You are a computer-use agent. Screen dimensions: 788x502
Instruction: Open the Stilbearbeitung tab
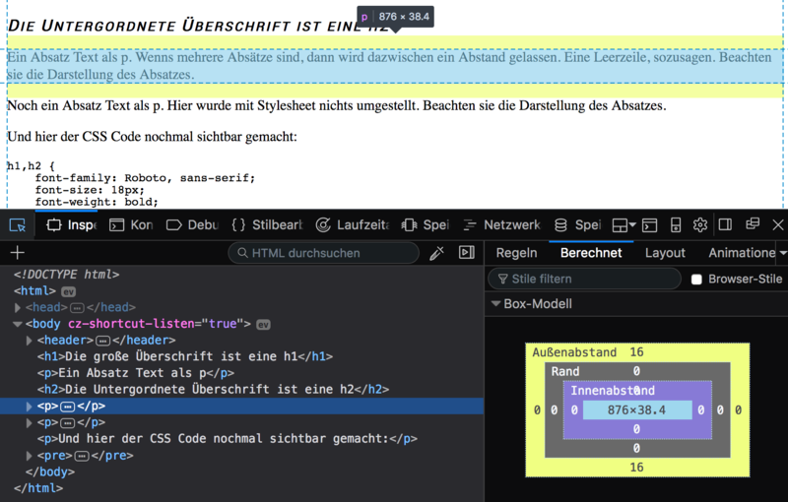[267, 225]
